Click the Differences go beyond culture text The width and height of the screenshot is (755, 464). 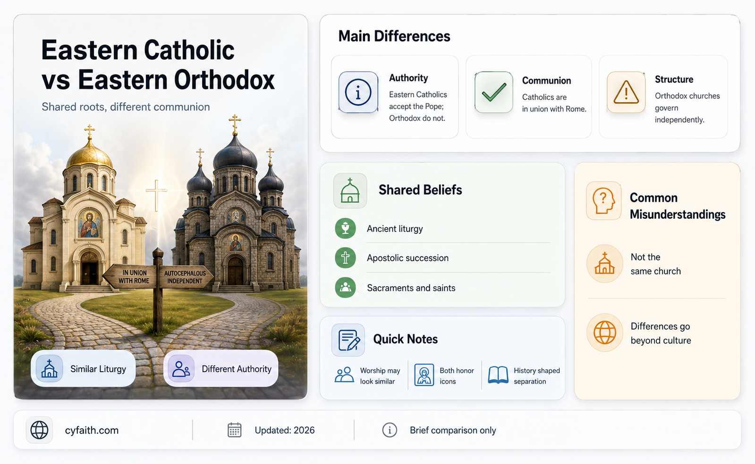click(661, 333)
